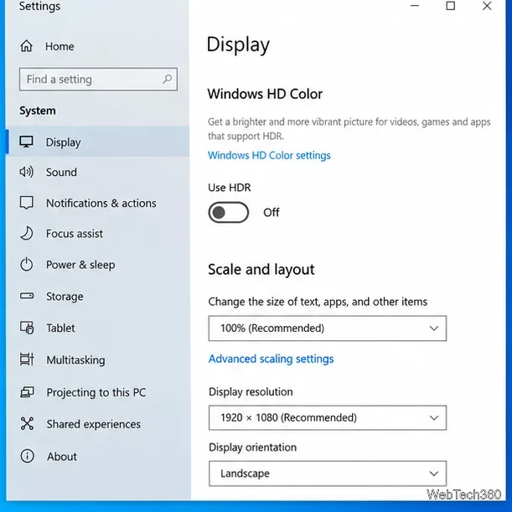Select the Display category label
The width and height of the screenshot is (512, 512).
click(63, 142)
